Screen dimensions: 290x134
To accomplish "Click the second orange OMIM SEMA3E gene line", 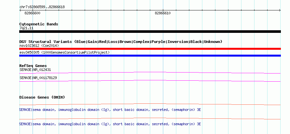I will coord(150,118).
